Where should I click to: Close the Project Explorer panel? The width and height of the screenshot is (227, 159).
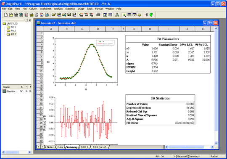30,20
